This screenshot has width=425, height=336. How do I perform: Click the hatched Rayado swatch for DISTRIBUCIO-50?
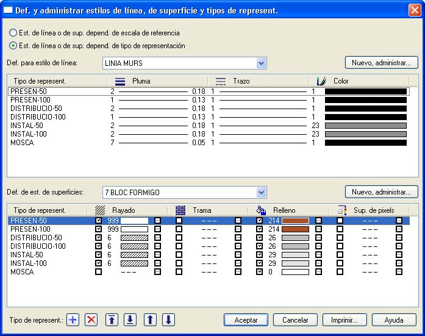(x=134, y=238)
